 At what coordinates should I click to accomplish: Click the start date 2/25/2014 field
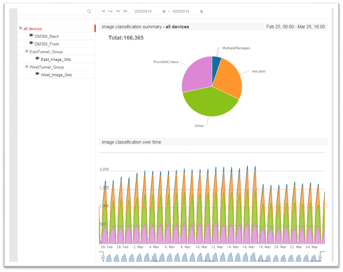(147, 11)
